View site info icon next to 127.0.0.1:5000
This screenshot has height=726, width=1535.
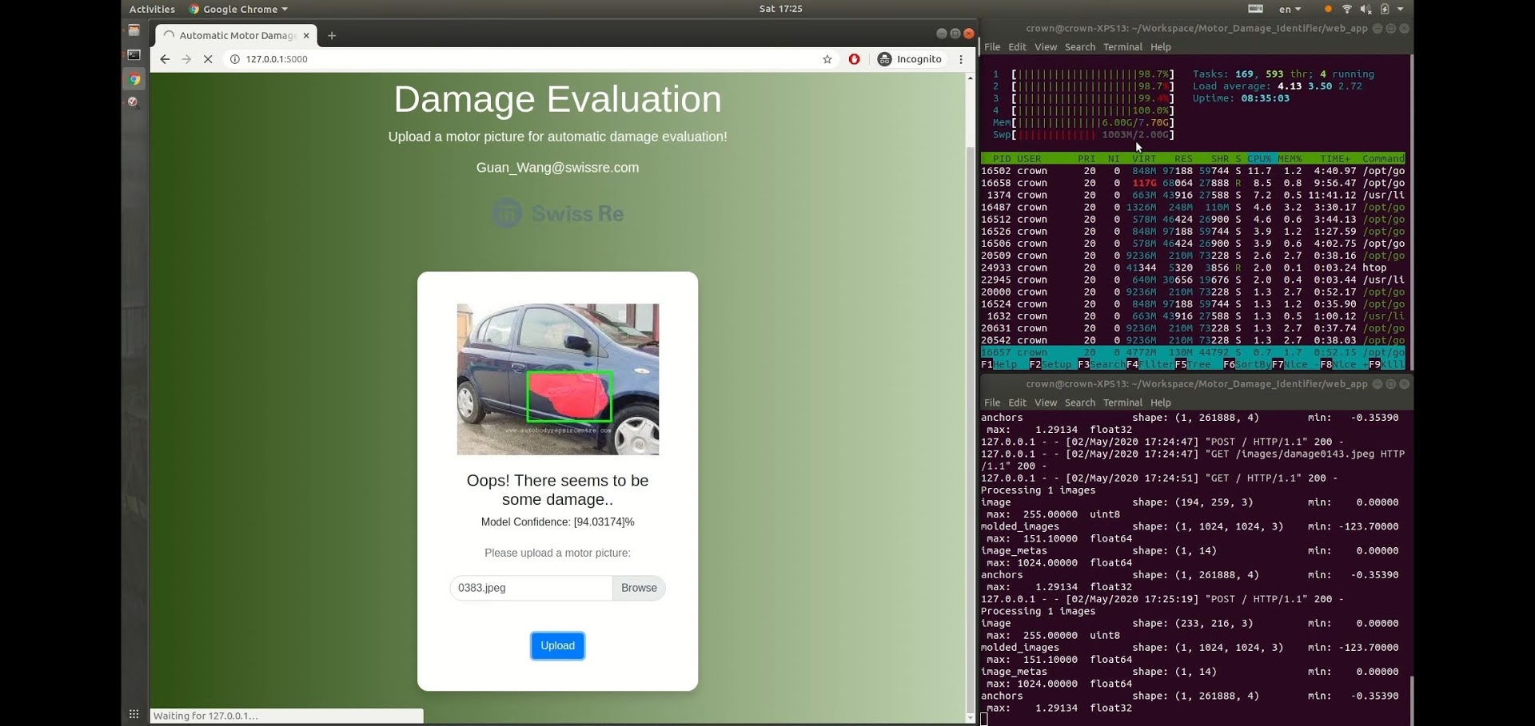[234, 59]
